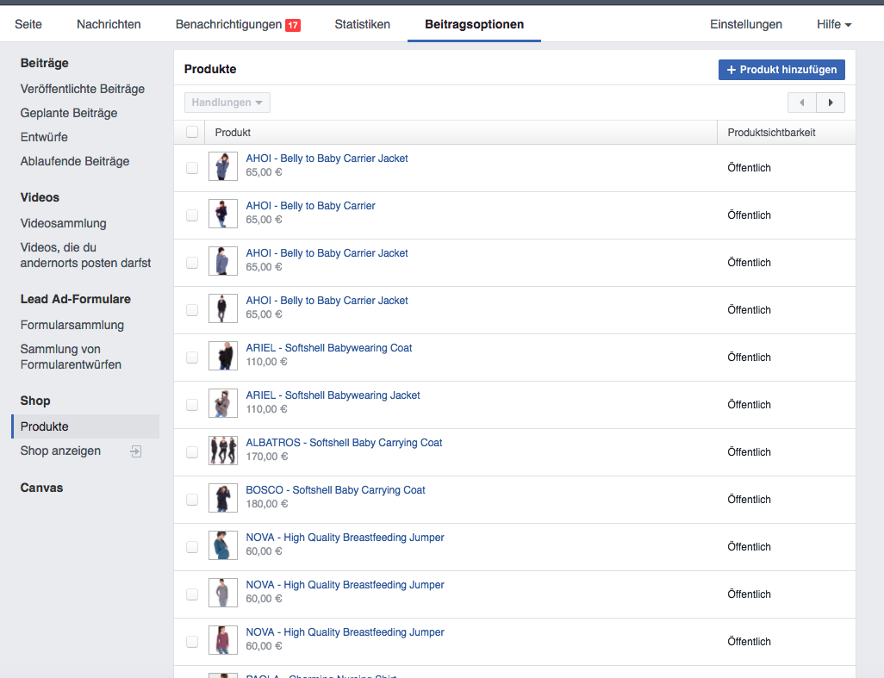Click the Shop anzeigen link
The image size is (884, 678).
tap(60, 451)
